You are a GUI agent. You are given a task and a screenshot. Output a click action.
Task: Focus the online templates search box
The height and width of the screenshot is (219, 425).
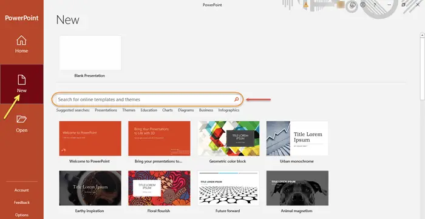(x=148, y=99)
